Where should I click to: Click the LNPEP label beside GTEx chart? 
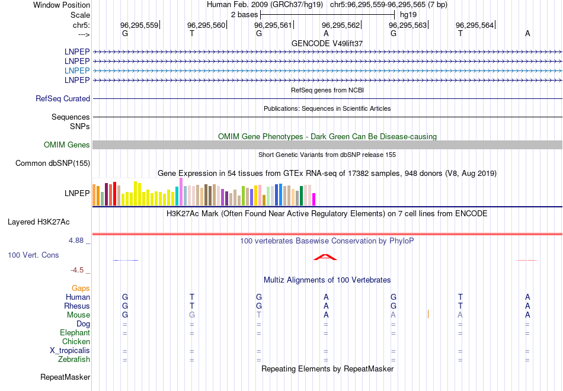(x=77, y=193)
